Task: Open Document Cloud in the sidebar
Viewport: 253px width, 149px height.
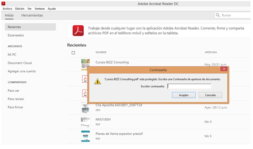Action: (x=20, y=63)
